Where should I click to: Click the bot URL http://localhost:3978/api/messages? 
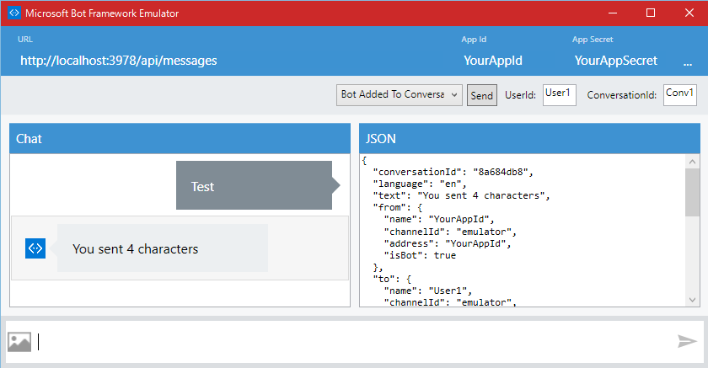click(x=119, y=61)
